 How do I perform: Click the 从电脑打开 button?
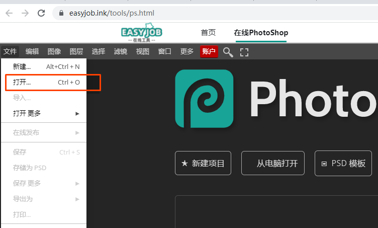(x=273, y=163)
